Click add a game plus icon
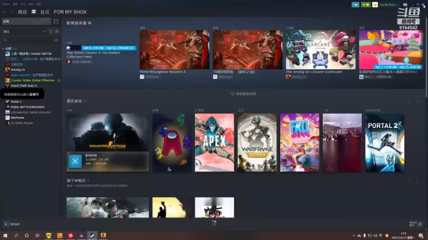The height and width of the screenshot is (240, 428). (x=6, y=224)
